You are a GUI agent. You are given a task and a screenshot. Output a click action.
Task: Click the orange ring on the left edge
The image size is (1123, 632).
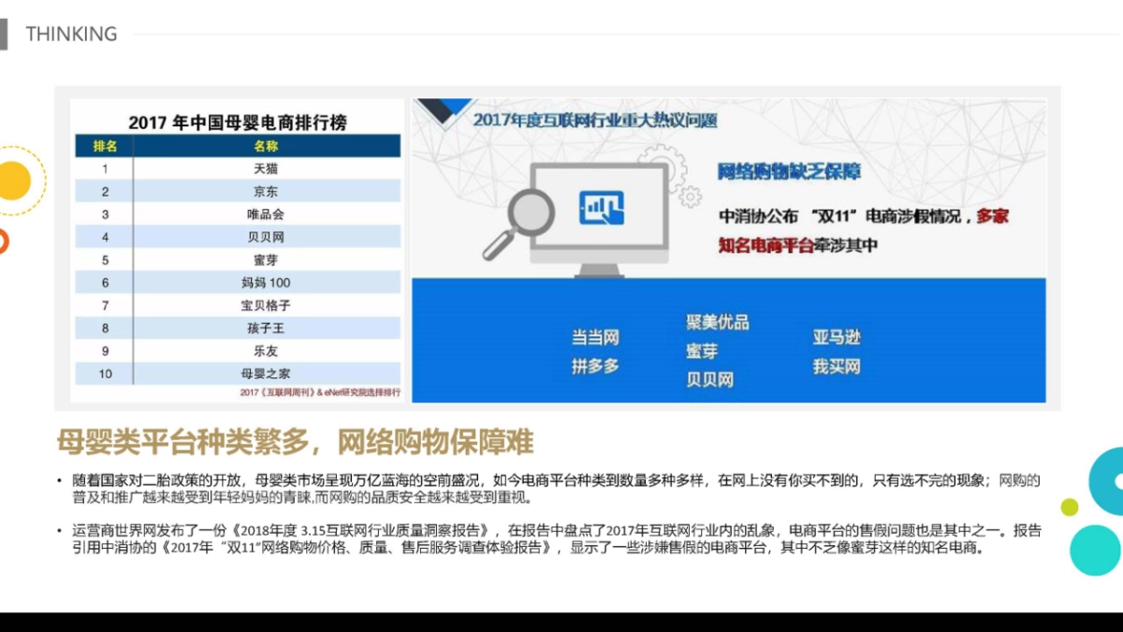coord(3,242)
